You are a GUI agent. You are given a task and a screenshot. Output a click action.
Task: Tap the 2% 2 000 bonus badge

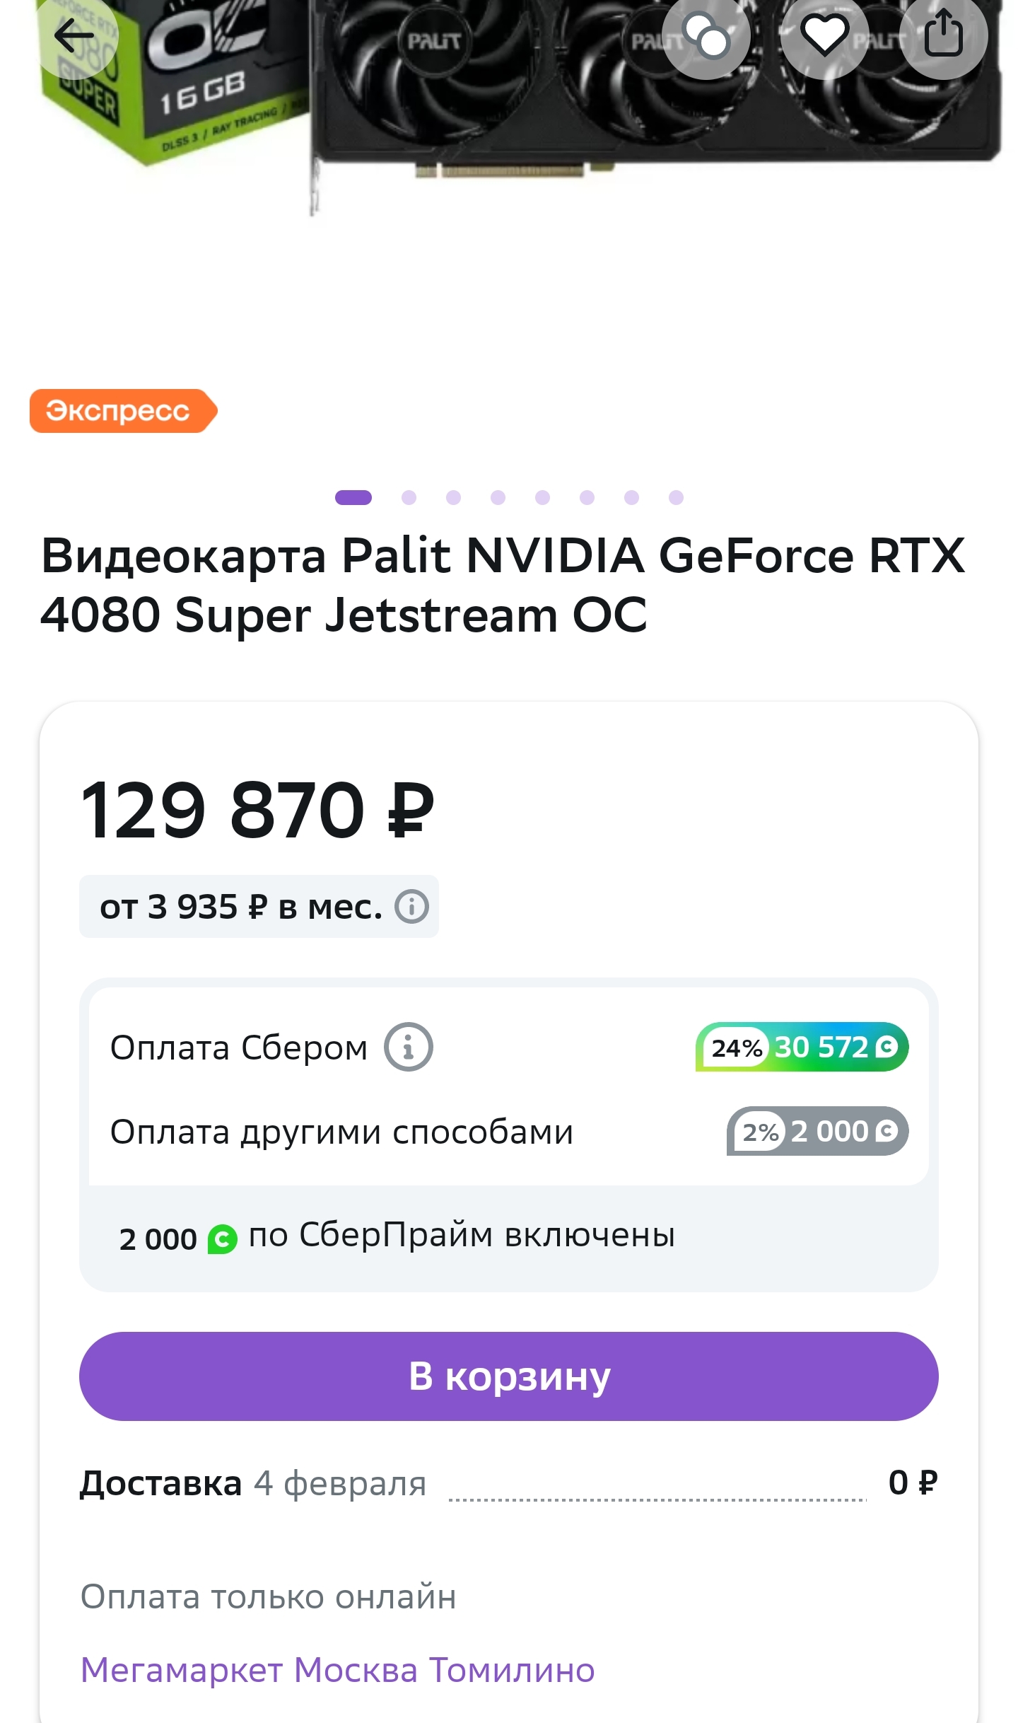(x=817, y=1131)
